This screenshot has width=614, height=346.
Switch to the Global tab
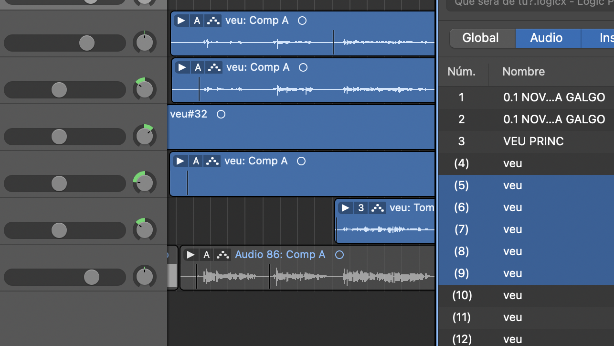pos(480,38)
